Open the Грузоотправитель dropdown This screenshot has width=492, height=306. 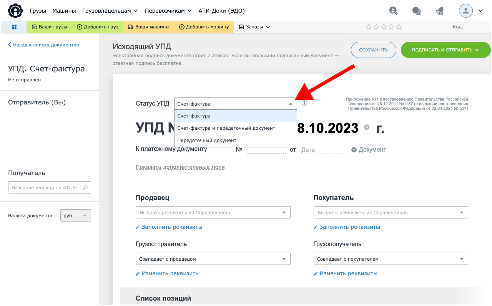click(213, 259)
